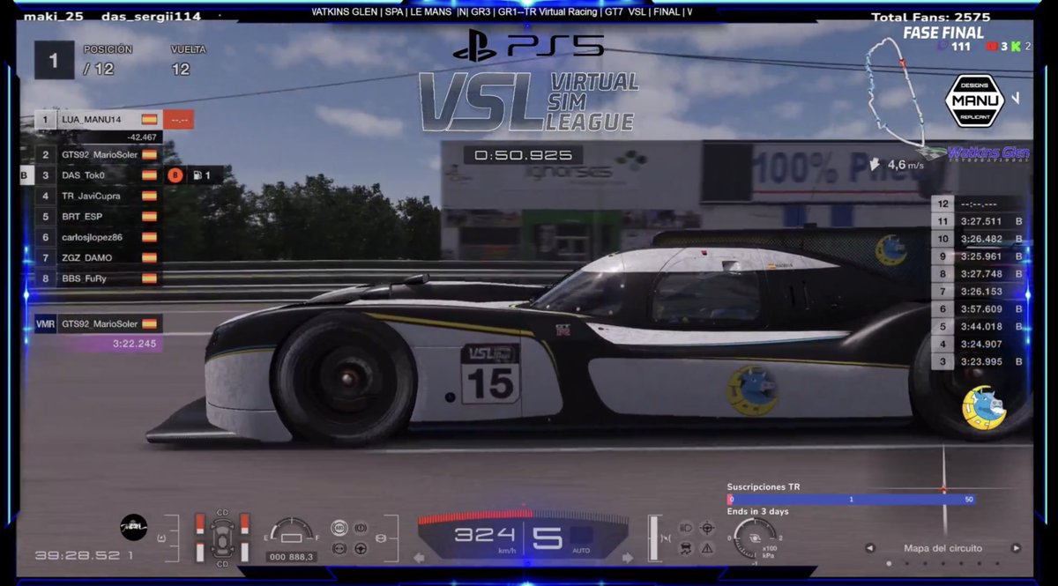Click current lap timer 0:50.925
This screenshot has width=1058, height=586.
point(524,155)
